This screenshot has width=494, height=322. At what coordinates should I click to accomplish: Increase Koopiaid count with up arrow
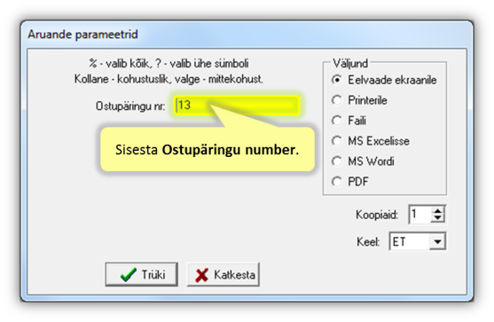437,210
